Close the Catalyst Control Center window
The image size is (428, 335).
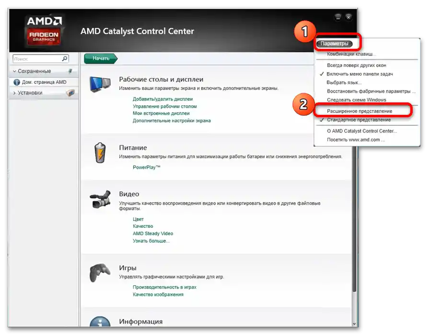(348, 17)
